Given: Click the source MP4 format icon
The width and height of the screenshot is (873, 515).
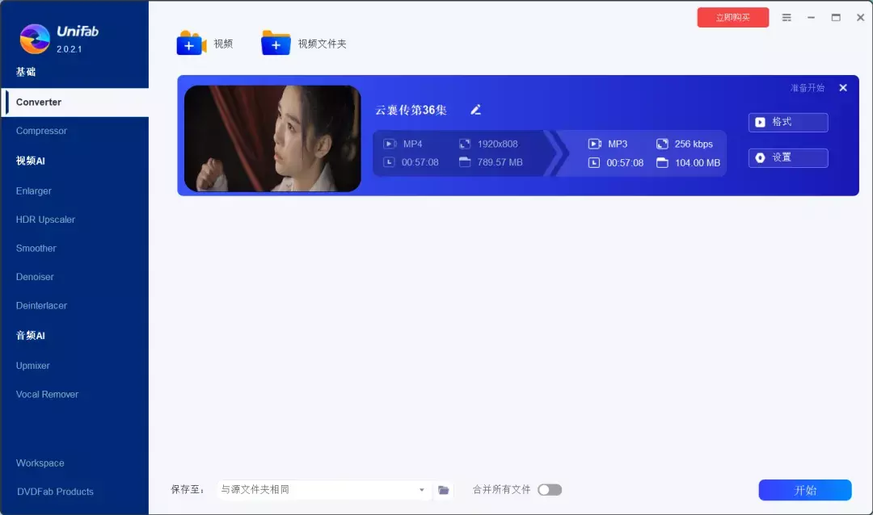Looking at the screenshot, I should click(390, 144).
